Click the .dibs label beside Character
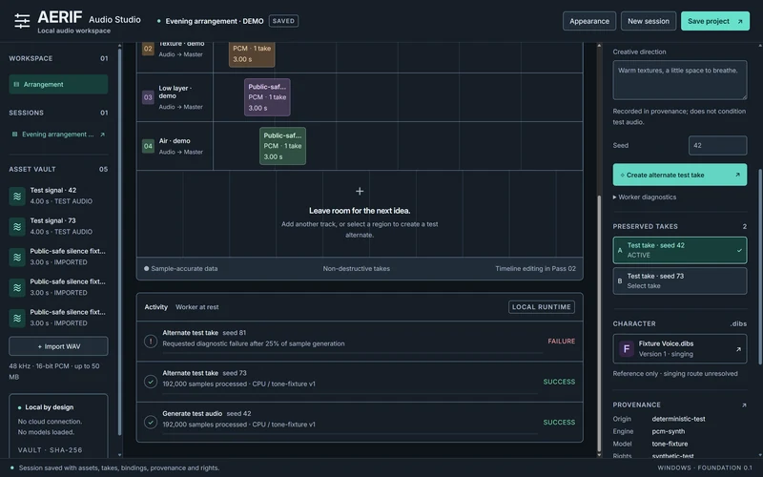 (738, 323)
